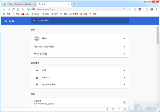Close the 当下软件园 tab
This screenshot has width=160, height=112.
[x=35, y=4]
